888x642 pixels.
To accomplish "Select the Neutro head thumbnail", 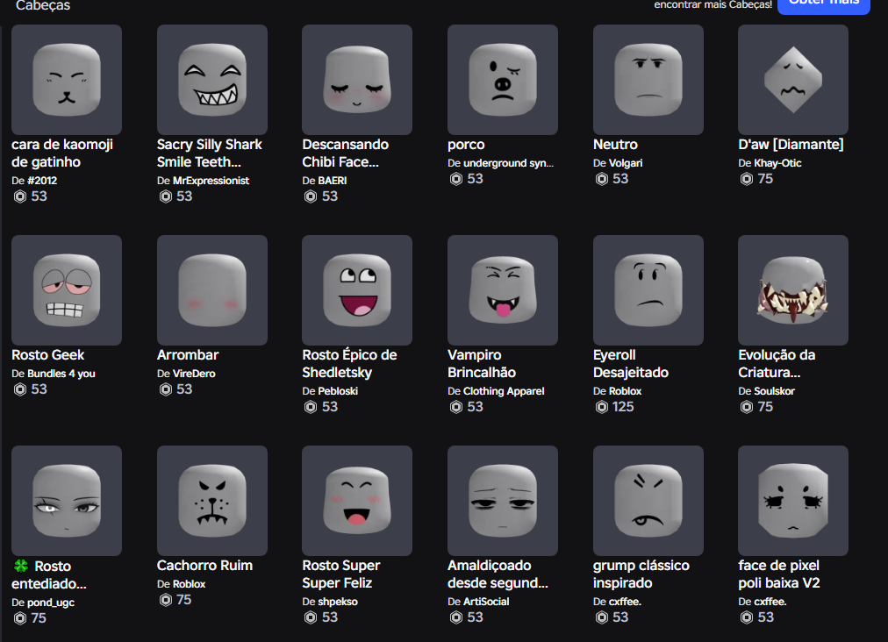I will [648, 80].
